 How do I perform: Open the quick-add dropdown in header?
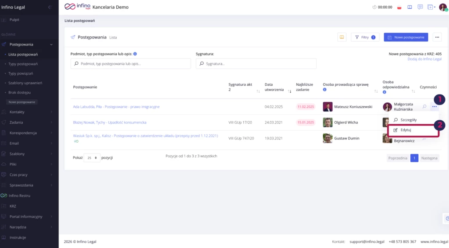(x=432, y=7)
